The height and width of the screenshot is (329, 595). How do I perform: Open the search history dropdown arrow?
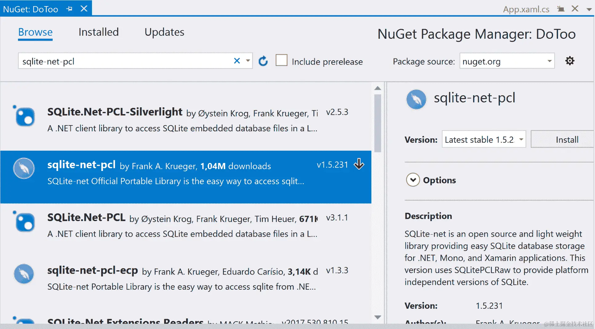click(x=248, y=61)
